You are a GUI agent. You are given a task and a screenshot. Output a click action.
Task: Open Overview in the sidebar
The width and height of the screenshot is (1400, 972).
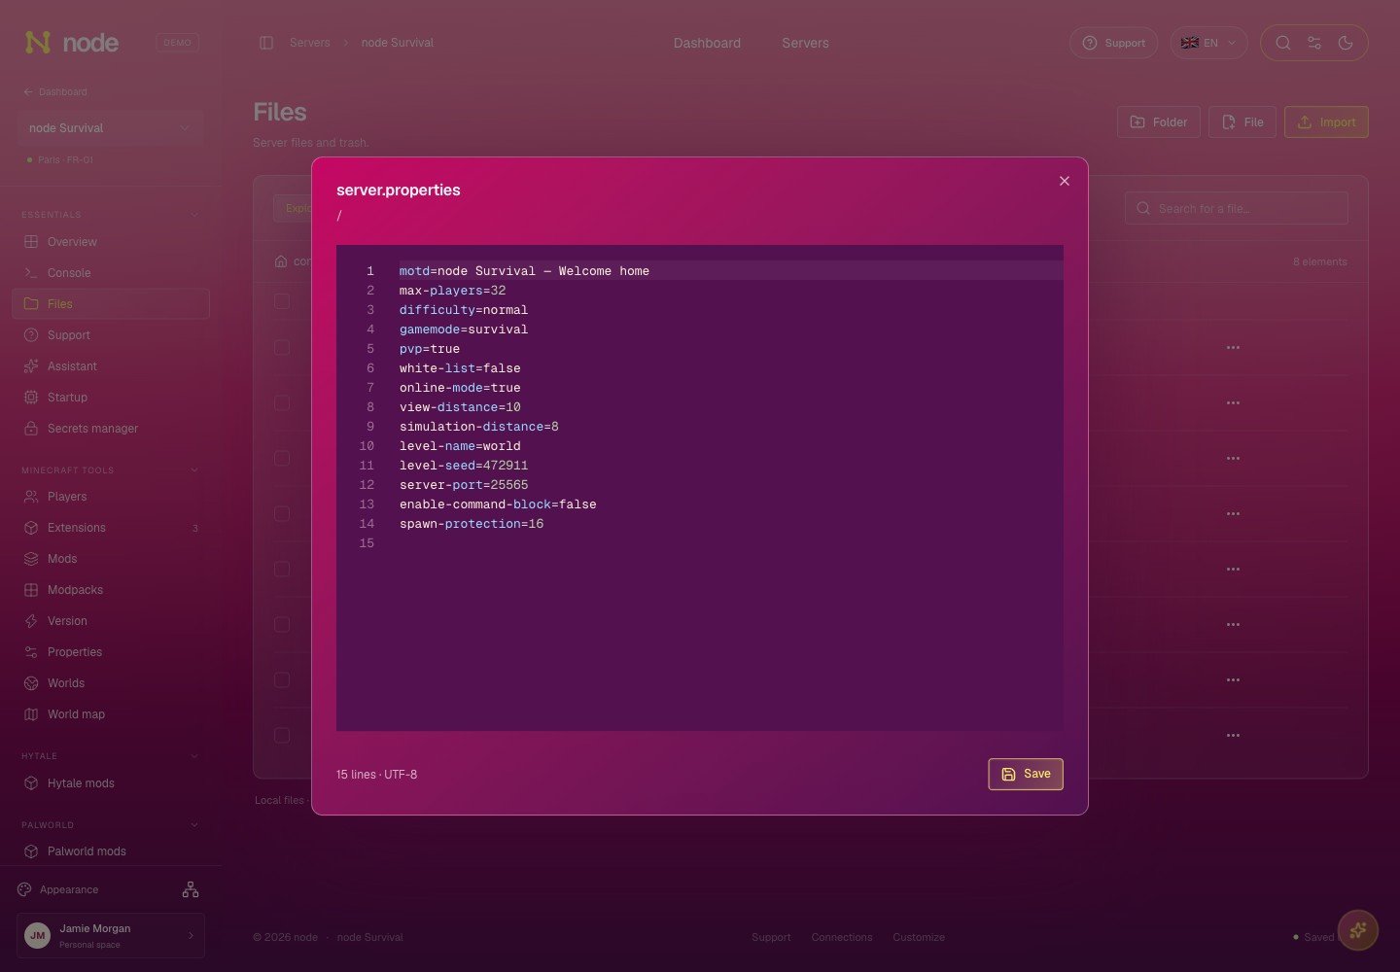click(x=111, y=242)
